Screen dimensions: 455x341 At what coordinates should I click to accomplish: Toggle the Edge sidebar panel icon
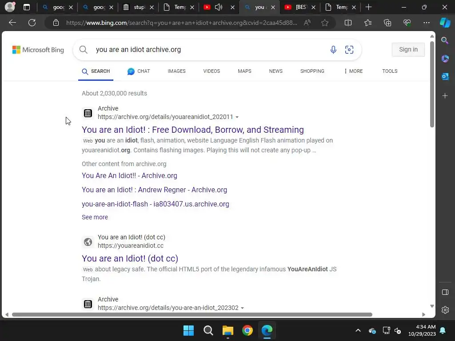click(x=445, y=292)
